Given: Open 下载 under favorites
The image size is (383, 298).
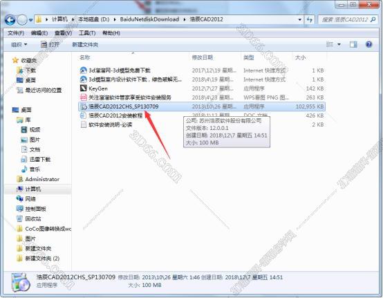Looking at the screenshot, I should click(31, 71).
